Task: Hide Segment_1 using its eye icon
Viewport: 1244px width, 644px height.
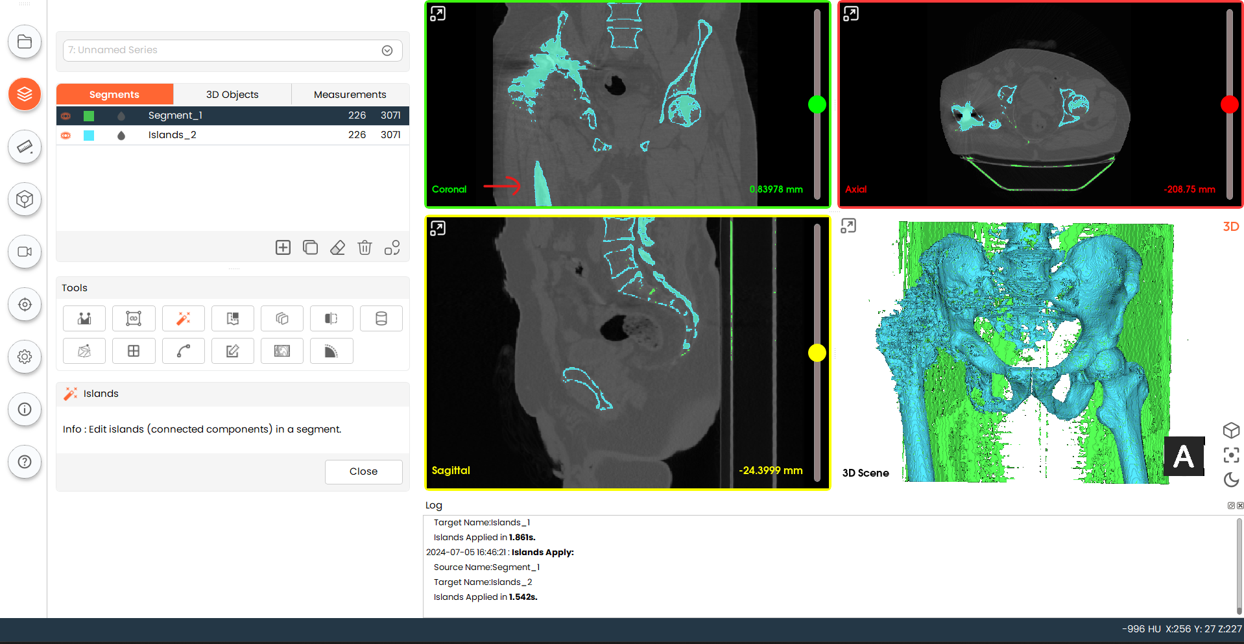Action: (x=66, y=115)
